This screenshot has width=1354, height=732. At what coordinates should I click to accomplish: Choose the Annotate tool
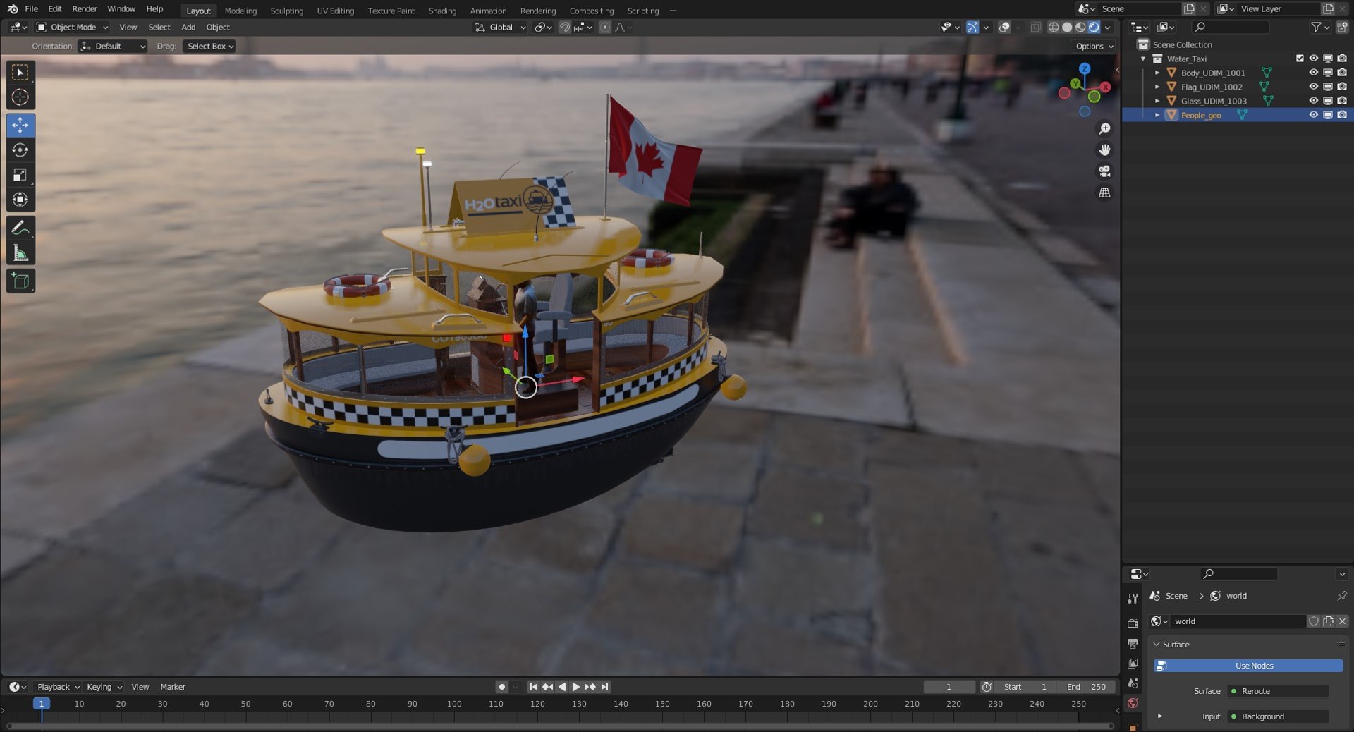(20, 228)
